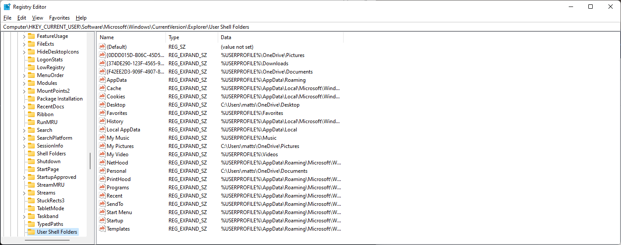Image resolution: width=621 pixels, height=245 pixels.
Task: Sort values by the Type column header
Action: (x=192, y=37)
